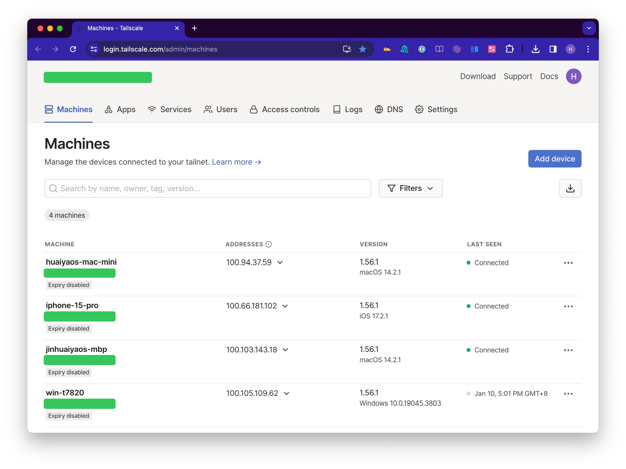Open the Chrome profile H avatar
The height and width of the screenshot is (469, 626).
(x=570, y=49)
